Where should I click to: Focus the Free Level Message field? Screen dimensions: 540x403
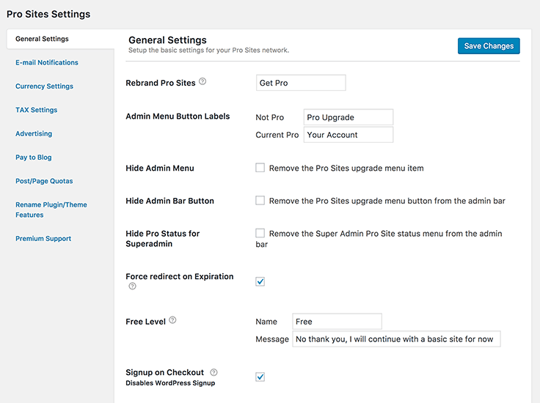[x=396, y=339]
